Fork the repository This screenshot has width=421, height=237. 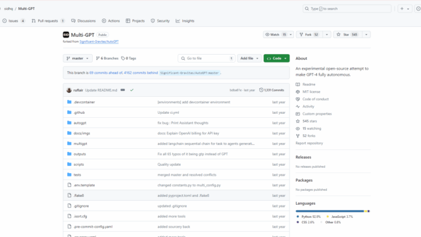[309, 34]
